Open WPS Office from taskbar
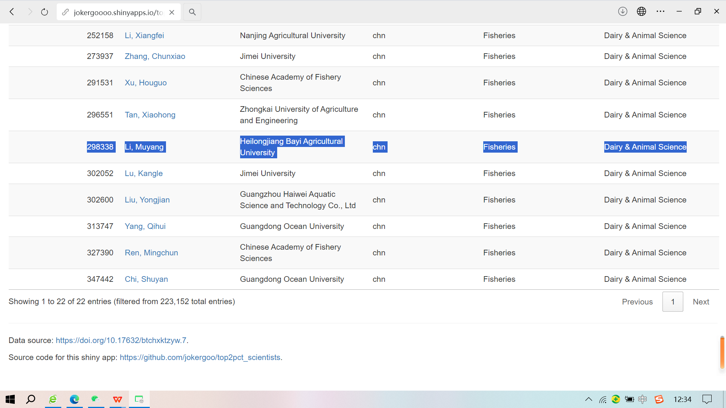The width and height of the screenshot is (726, 408). [x=118, y=399]
